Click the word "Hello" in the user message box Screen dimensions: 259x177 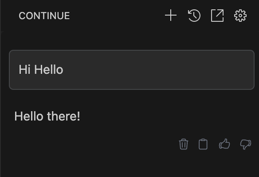pos(49,69)
